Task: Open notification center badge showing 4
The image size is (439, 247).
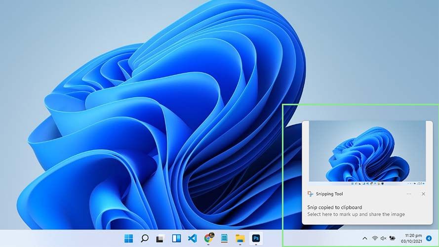Action: [x=429, y=238]
